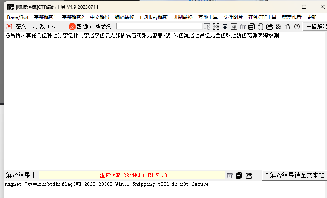Viewport: 327px width, 198px height.
Task: Open the Base/Rot menu
Action: pos(18,17)
